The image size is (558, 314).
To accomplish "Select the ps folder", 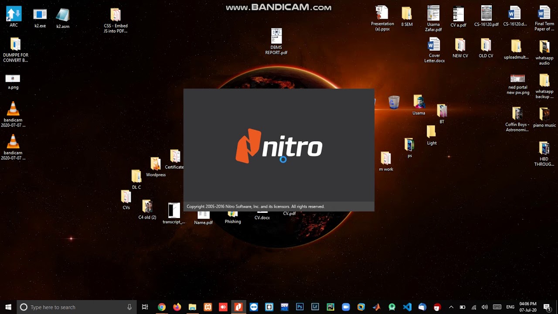I will (x=409, y=148).
